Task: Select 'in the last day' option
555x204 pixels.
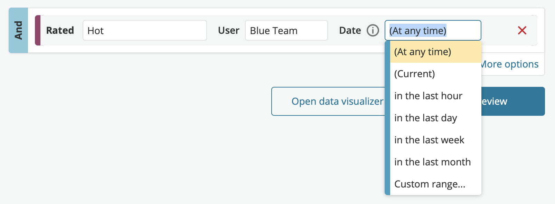Action: (435, 118)
